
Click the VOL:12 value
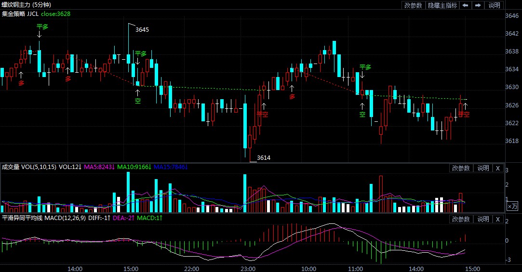coord(70,167)
